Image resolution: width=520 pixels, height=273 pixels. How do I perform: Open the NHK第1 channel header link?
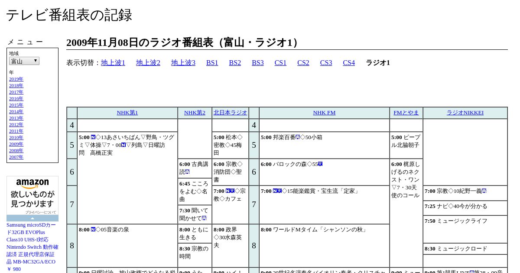click(127, 113)
